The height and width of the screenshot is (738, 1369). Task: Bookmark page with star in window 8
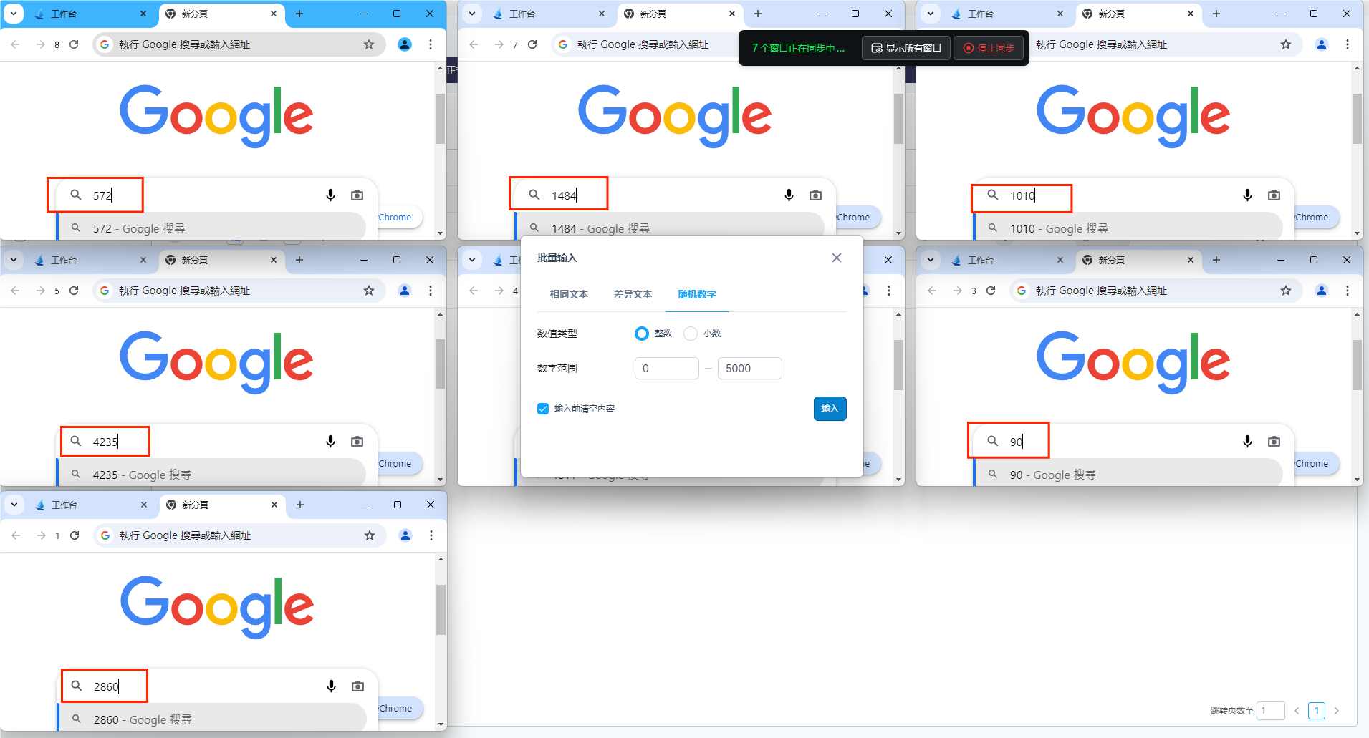point(369,44)
